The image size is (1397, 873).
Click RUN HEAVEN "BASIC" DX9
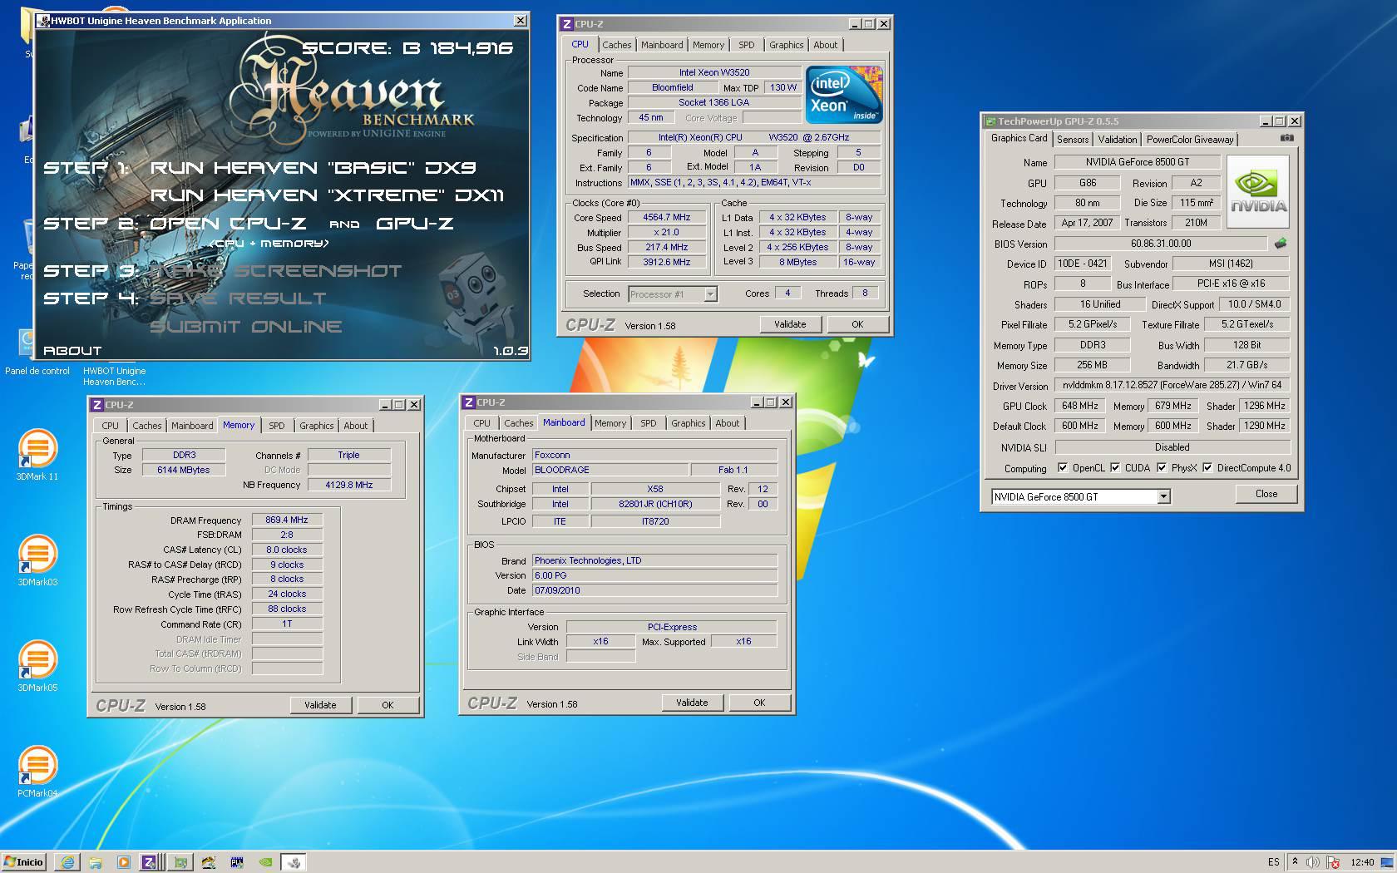[x=313, y=167]
